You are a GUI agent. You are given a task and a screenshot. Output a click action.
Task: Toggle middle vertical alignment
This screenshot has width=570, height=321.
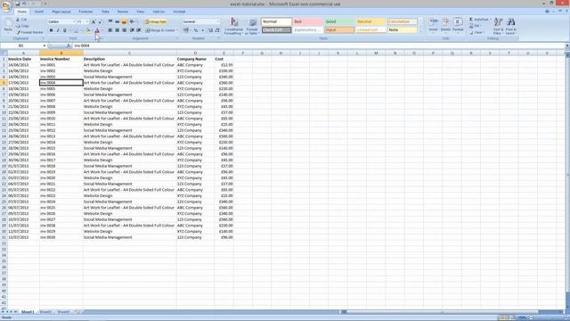(117, 21)
